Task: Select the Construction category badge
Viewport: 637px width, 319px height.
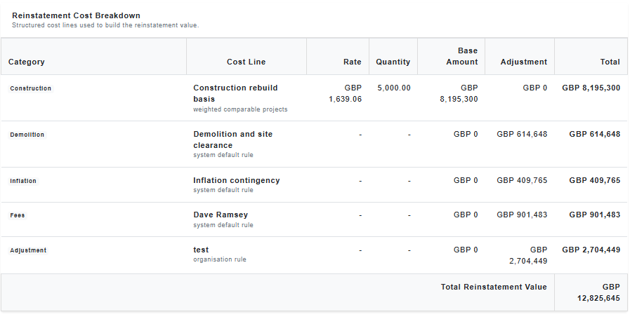Action: click(30, 88)
